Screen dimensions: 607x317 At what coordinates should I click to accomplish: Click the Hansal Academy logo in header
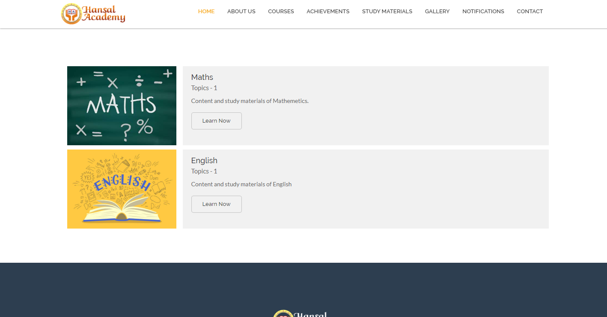pyautogui.click(x=93, y=14)
